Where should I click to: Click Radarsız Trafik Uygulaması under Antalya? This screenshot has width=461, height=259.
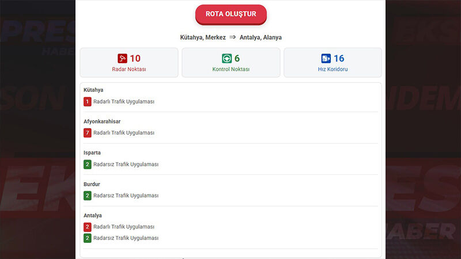(126, 238)
